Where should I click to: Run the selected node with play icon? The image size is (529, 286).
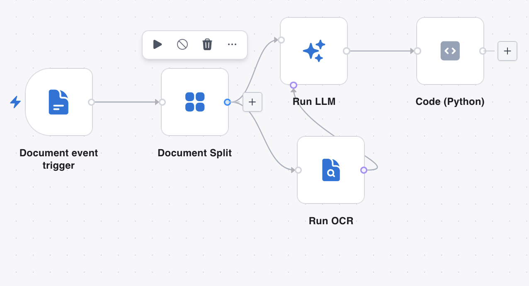157,44
